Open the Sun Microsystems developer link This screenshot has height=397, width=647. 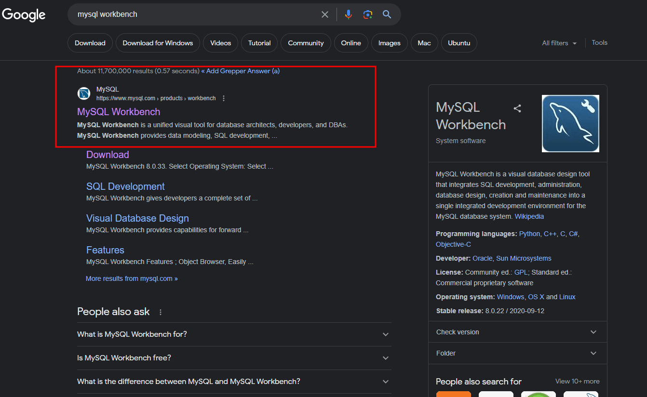click(x=524, y=258)
